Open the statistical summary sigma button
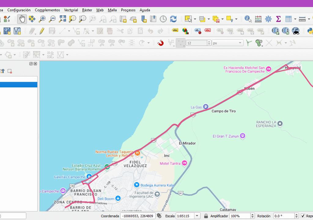Image resolution: width=313 pixels, height=220 pixels. coord(278,19)
